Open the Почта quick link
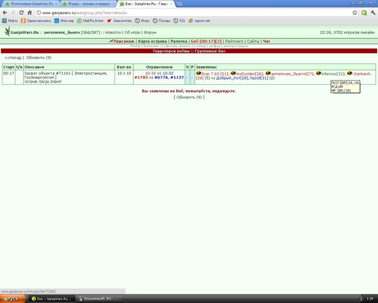378x303 pixels. (135, 46)
